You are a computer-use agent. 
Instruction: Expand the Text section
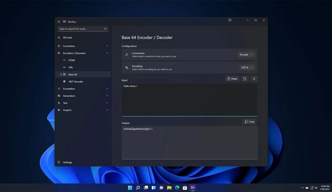pos(107,103)
